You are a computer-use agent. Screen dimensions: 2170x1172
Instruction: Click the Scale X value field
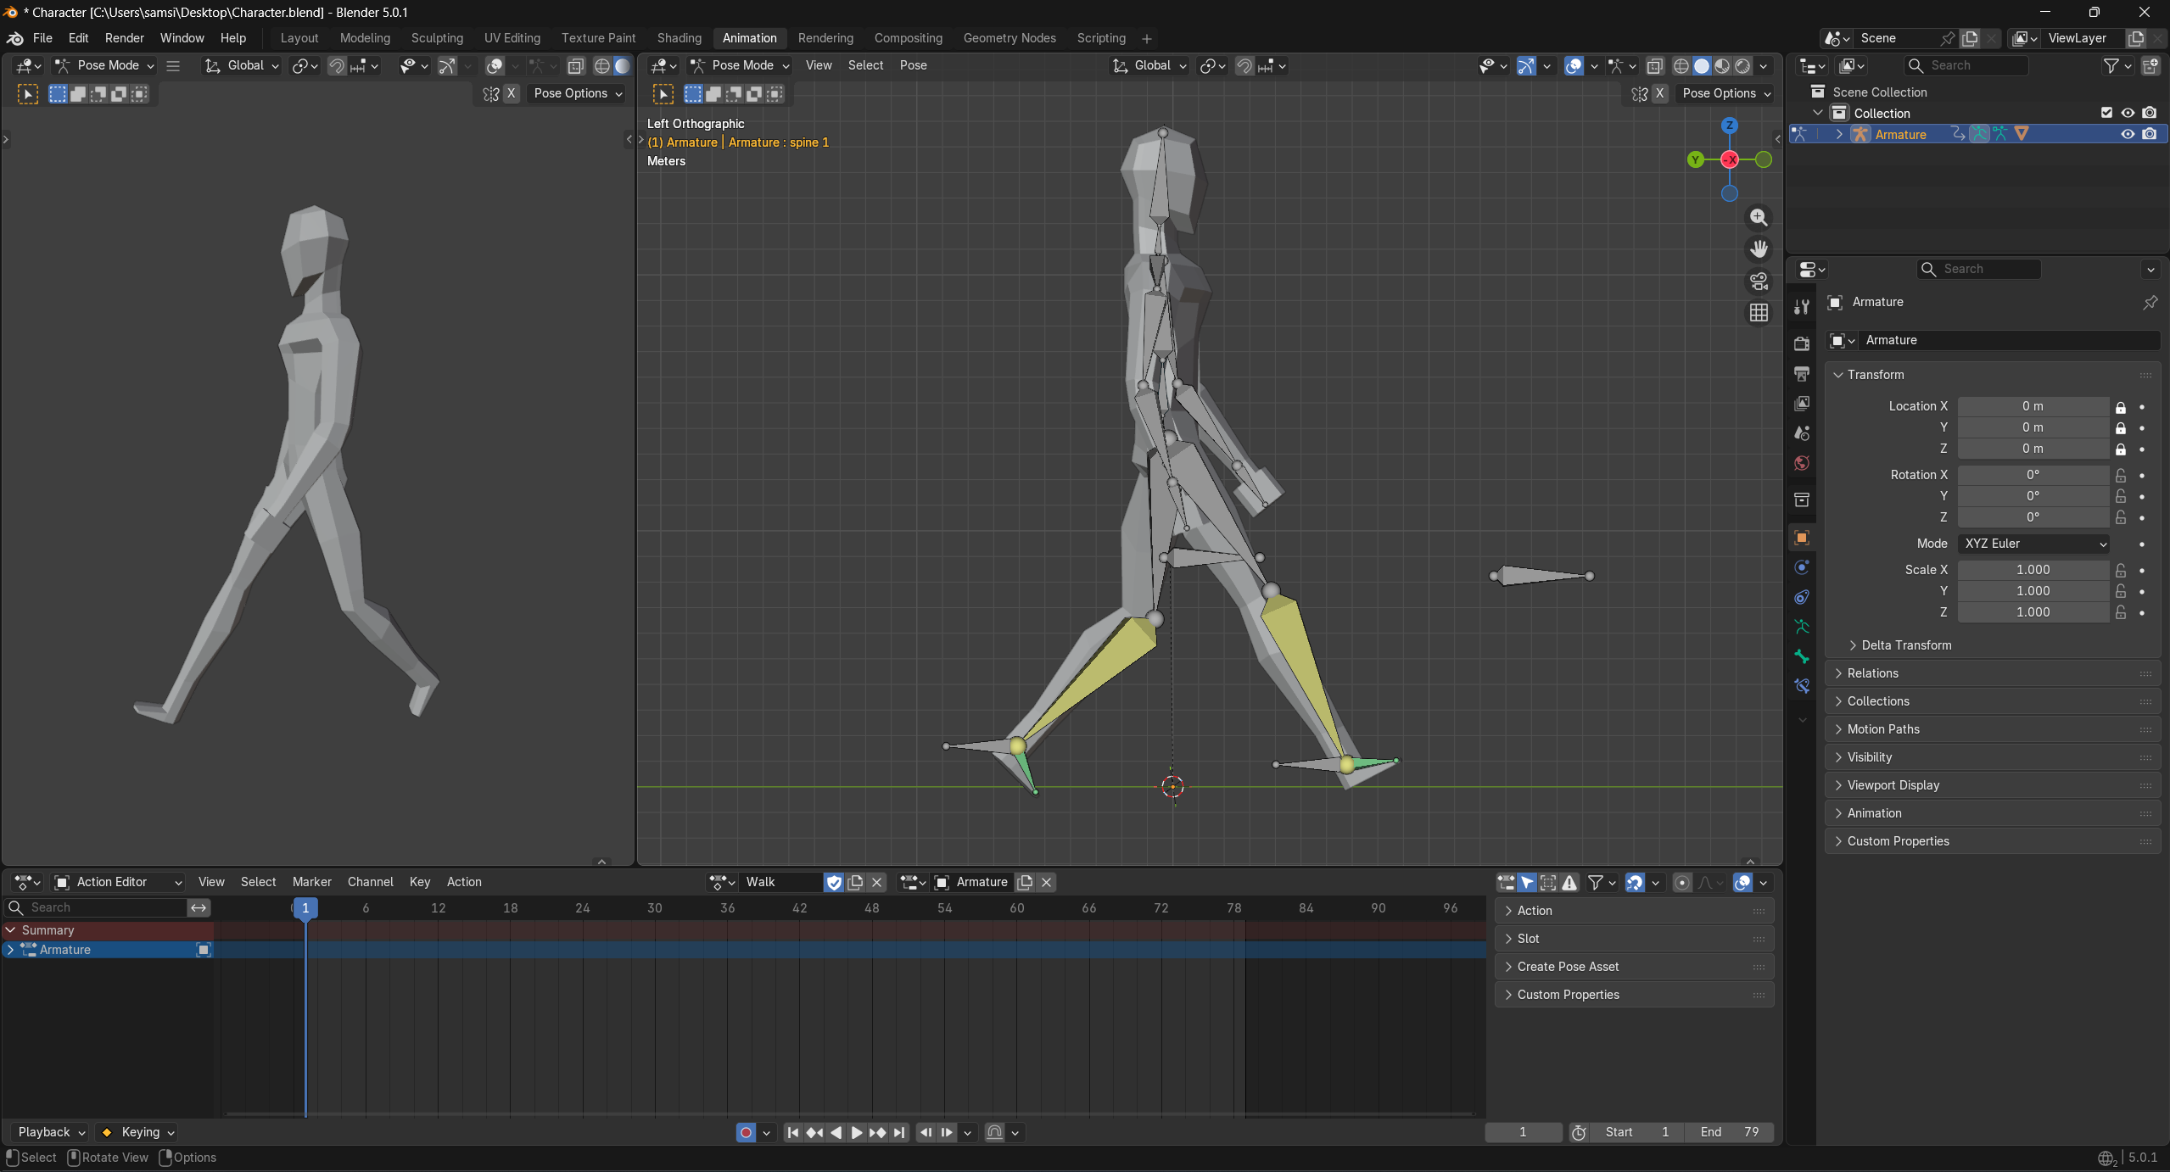tap(2033, 570)
